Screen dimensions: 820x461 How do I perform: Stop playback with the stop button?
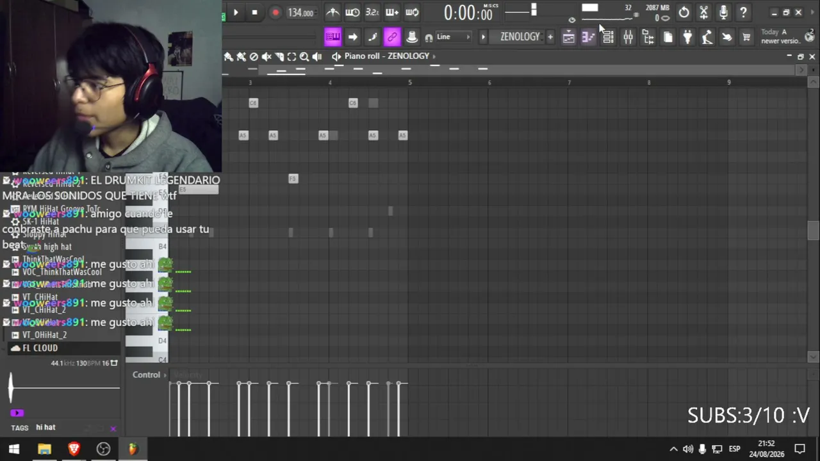pyautogui.click(x=254, y=12)
